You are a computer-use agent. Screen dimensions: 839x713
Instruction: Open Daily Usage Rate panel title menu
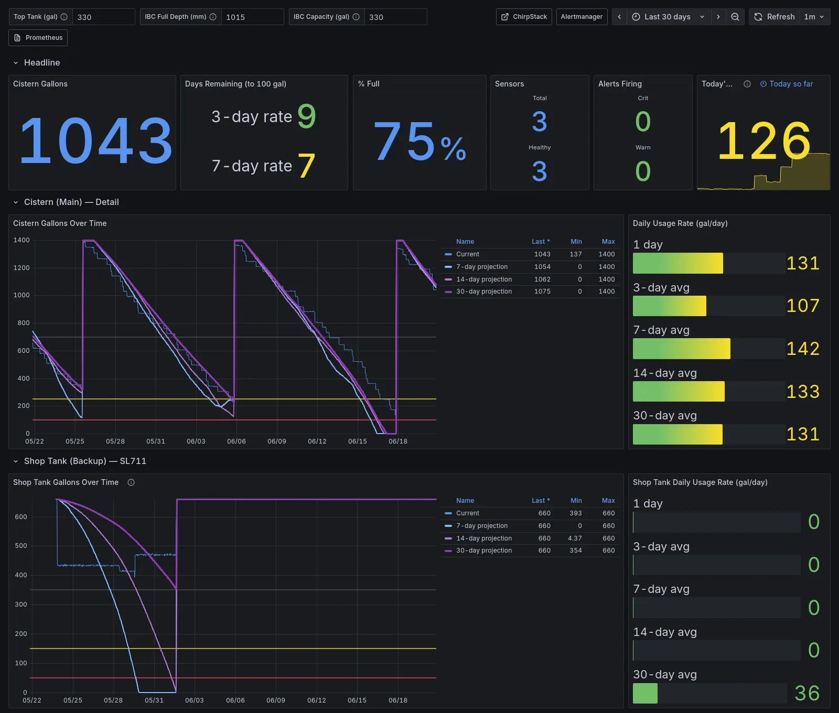[680, 223]
